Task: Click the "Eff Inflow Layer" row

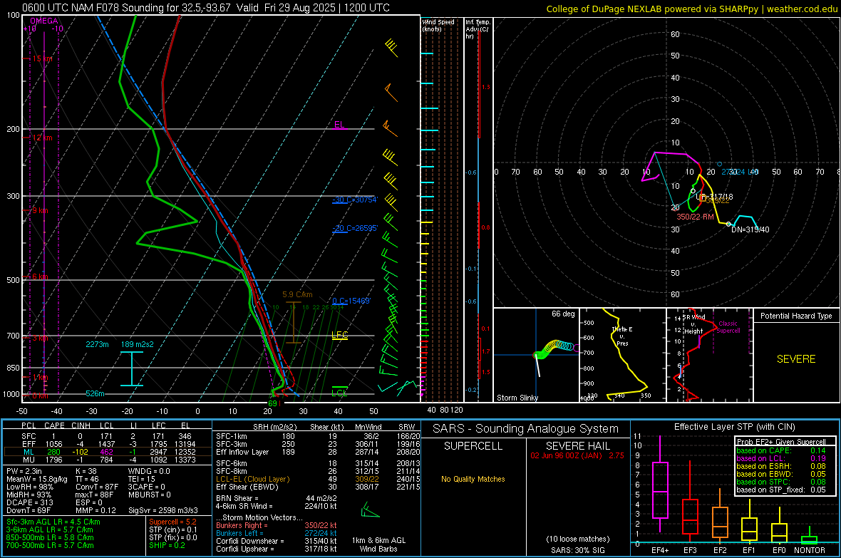Action: pos(318,452)
